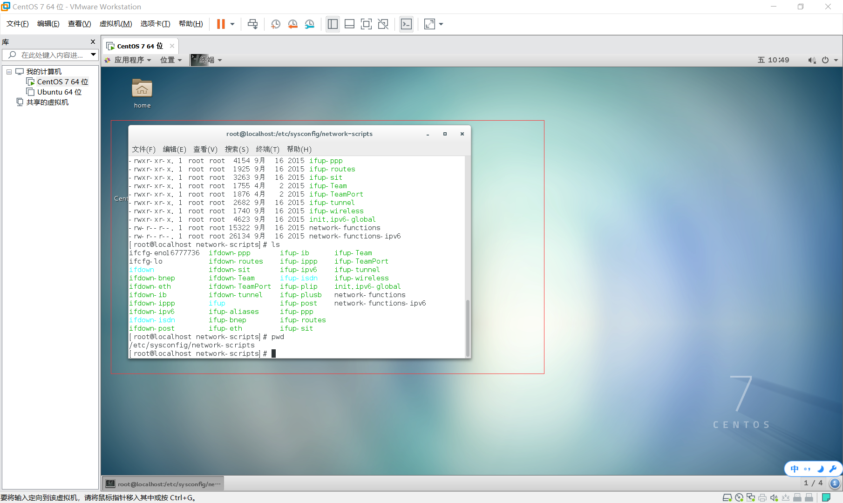The height and width of the screenshot is (503, 843).
Task: Click the sound card status icon
Action: [x=774, y=498]
